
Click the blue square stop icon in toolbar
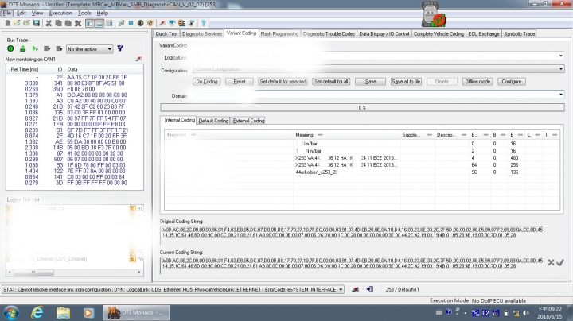pyautogui.click(x=131, y=23)
